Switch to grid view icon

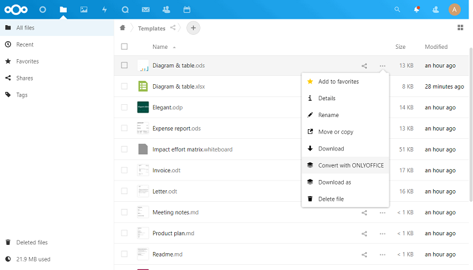[460, 28]
